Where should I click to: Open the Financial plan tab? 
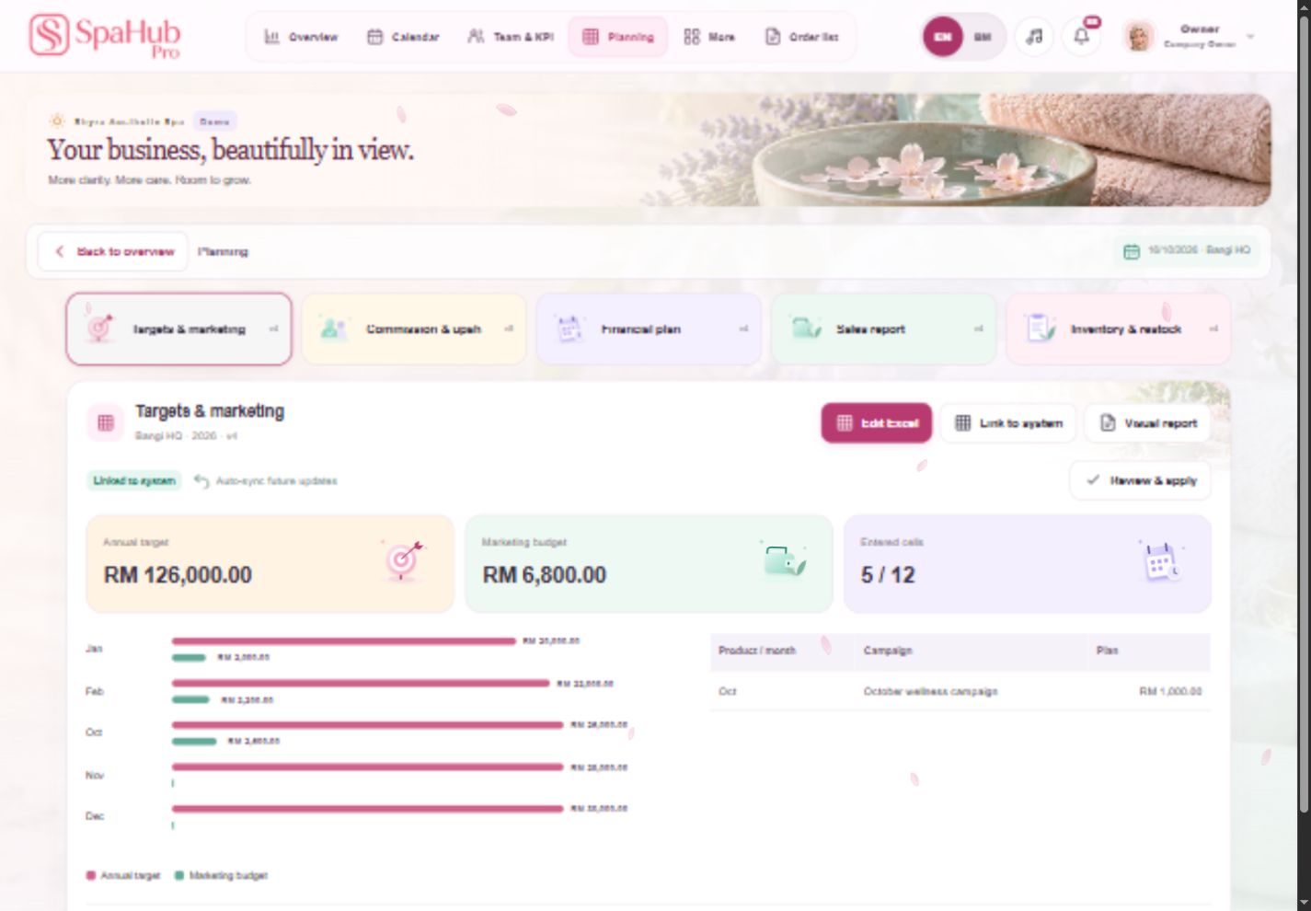[x=649, y=329]
